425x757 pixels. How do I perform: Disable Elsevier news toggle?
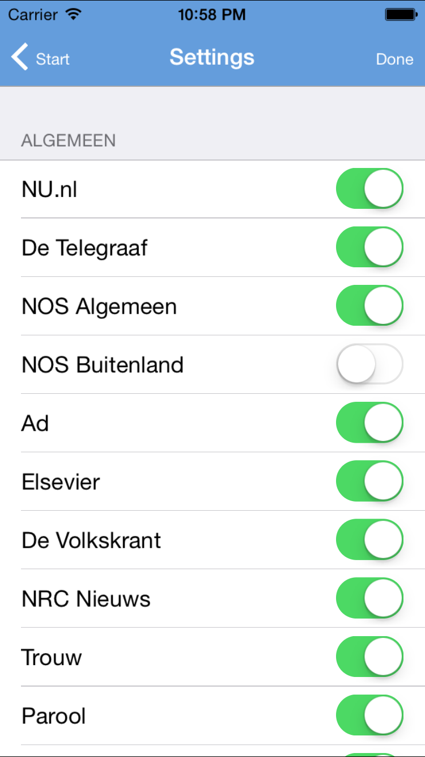coord(369,481)
